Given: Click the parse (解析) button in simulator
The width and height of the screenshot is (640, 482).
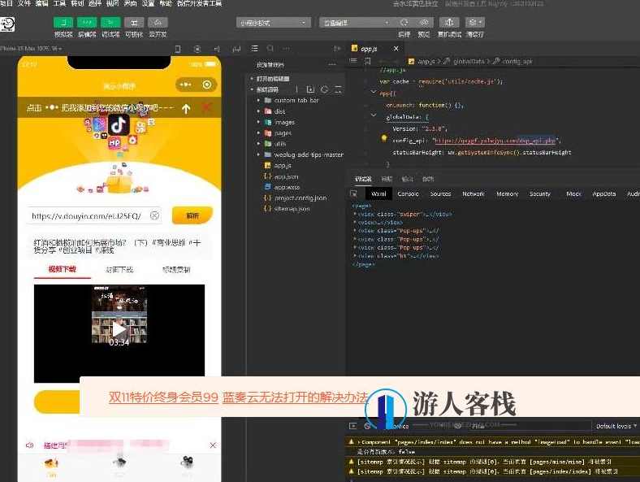Looking at the screenshot, I should (x=192, y=215).
